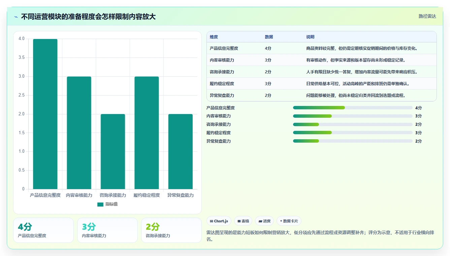Click 内容审核能力 x-axis label
Viewport: 450px width, 256px height.
click(79, 195)
